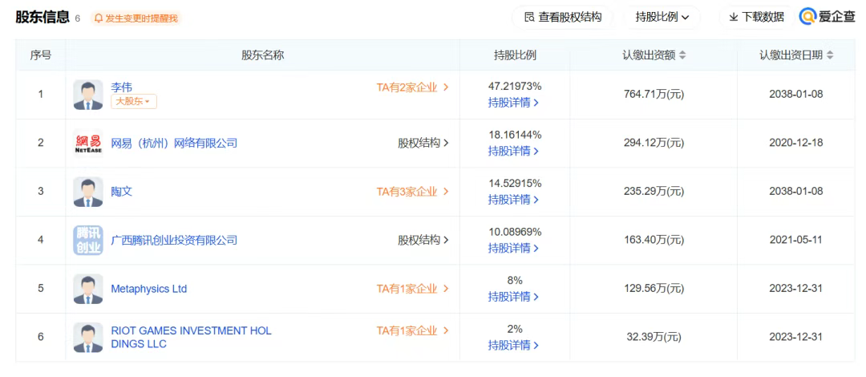
Task: Click the 序号 column header
Action: point(40,55)
